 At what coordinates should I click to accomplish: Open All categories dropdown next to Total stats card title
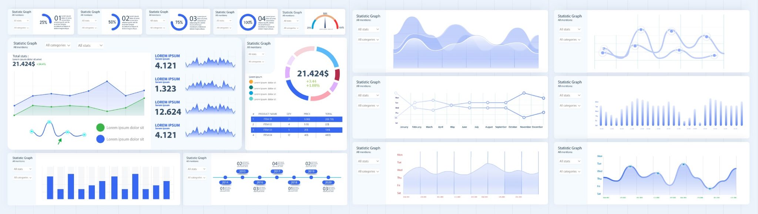tap(58, 45)
